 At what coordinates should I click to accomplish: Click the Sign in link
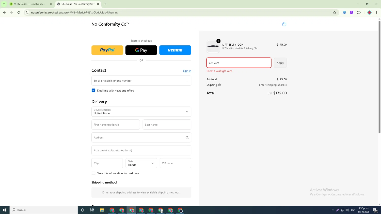click(x=187, y=71)
